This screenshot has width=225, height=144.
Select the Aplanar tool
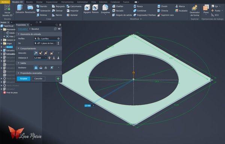[72, 15]
